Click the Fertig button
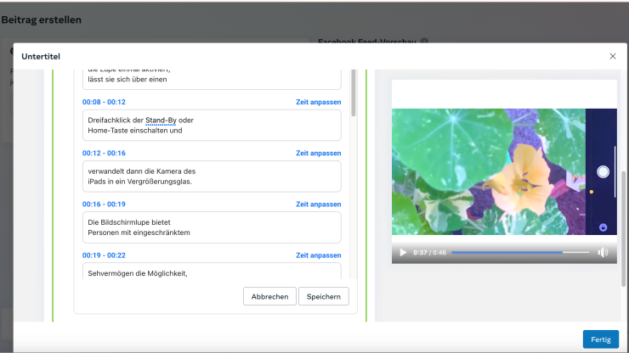 pos(600,339)
